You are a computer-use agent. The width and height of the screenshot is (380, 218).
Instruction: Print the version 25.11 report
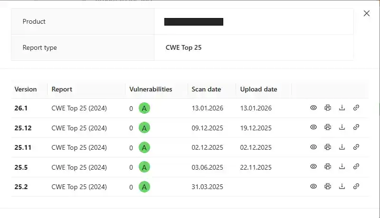[328, 147]
